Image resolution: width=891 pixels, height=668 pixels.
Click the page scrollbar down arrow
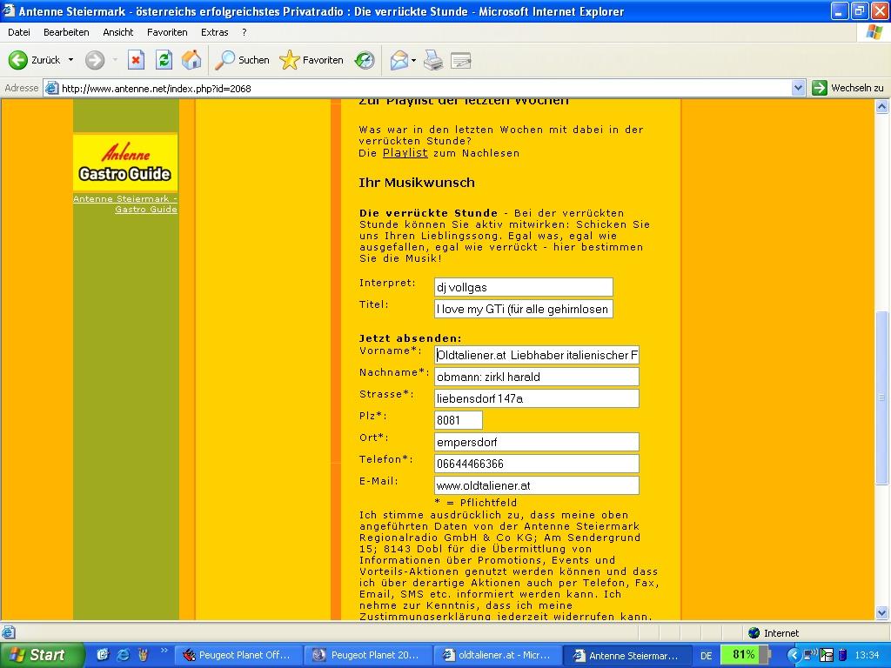(882, 612)
